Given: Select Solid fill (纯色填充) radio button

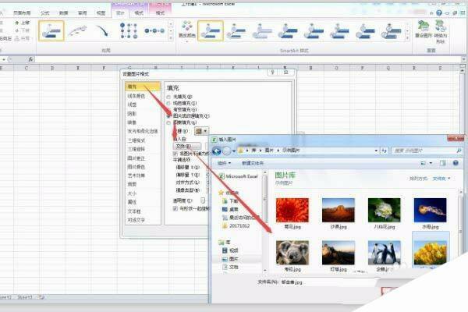Looking at the screenshot, I should tap(168, 103).
